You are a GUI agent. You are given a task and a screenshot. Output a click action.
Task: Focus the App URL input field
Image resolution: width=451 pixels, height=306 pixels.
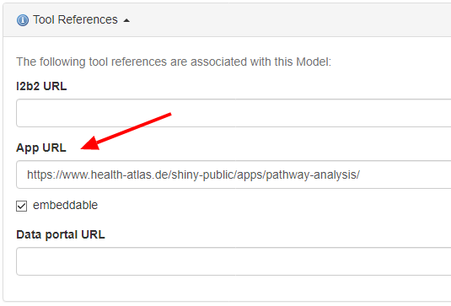[234, 174]
